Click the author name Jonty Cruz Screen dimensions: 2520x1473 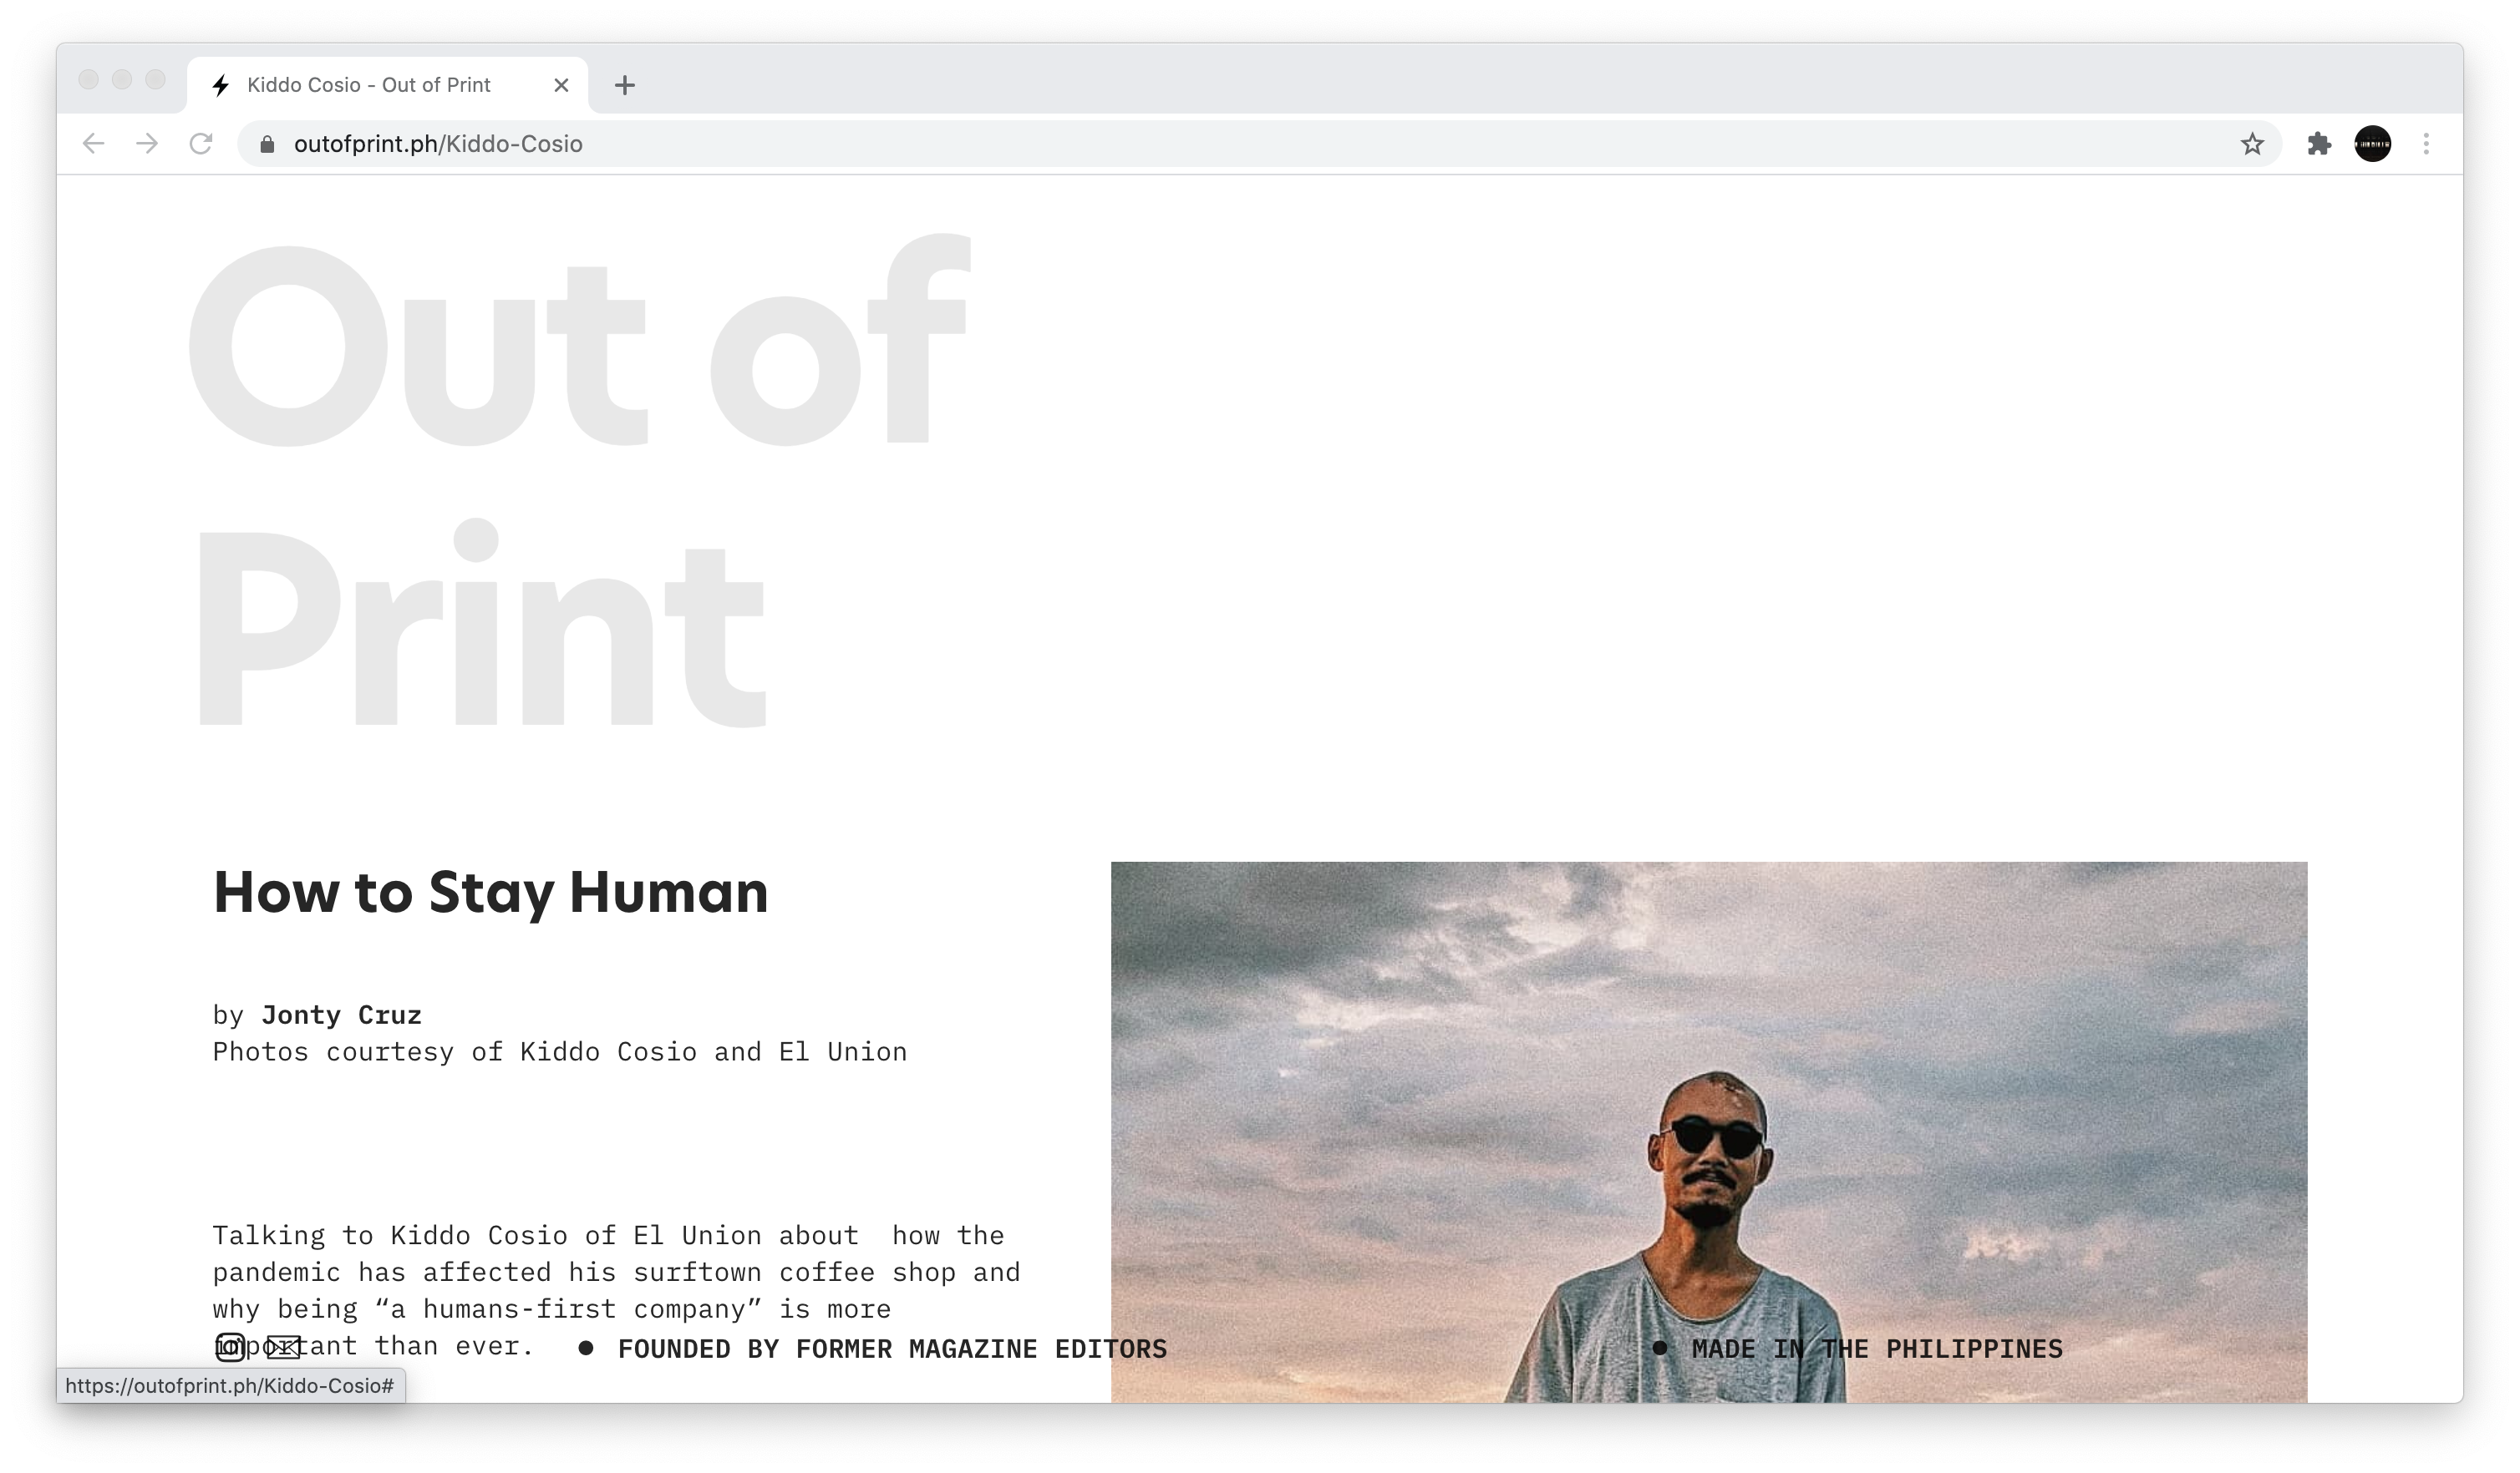[341, 1015]
